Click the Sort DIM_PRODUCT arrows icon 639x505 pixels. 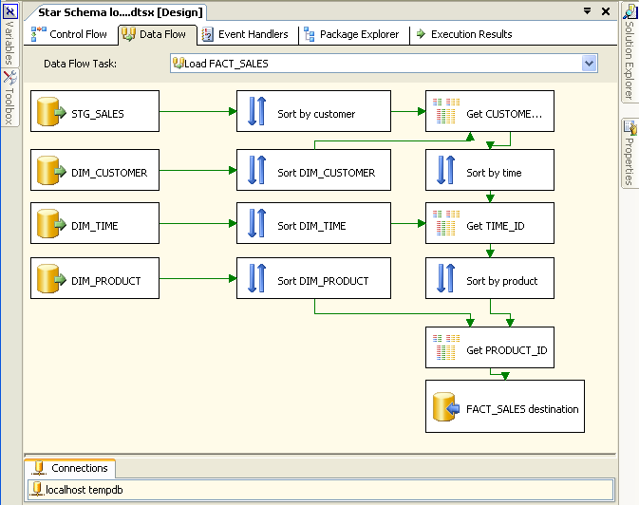pyautogui.click(x=256, y=278)
